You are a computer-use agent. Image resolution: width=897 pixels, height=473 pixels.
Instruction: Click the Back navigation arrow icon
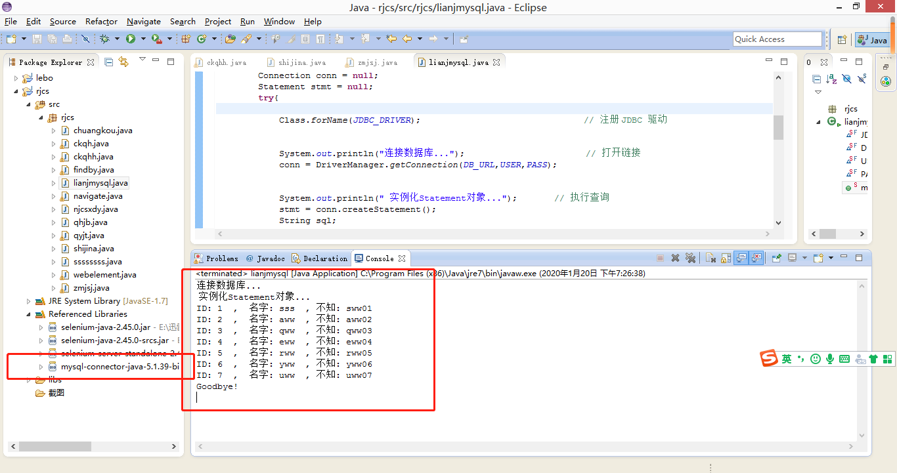[x=407, y=39]
